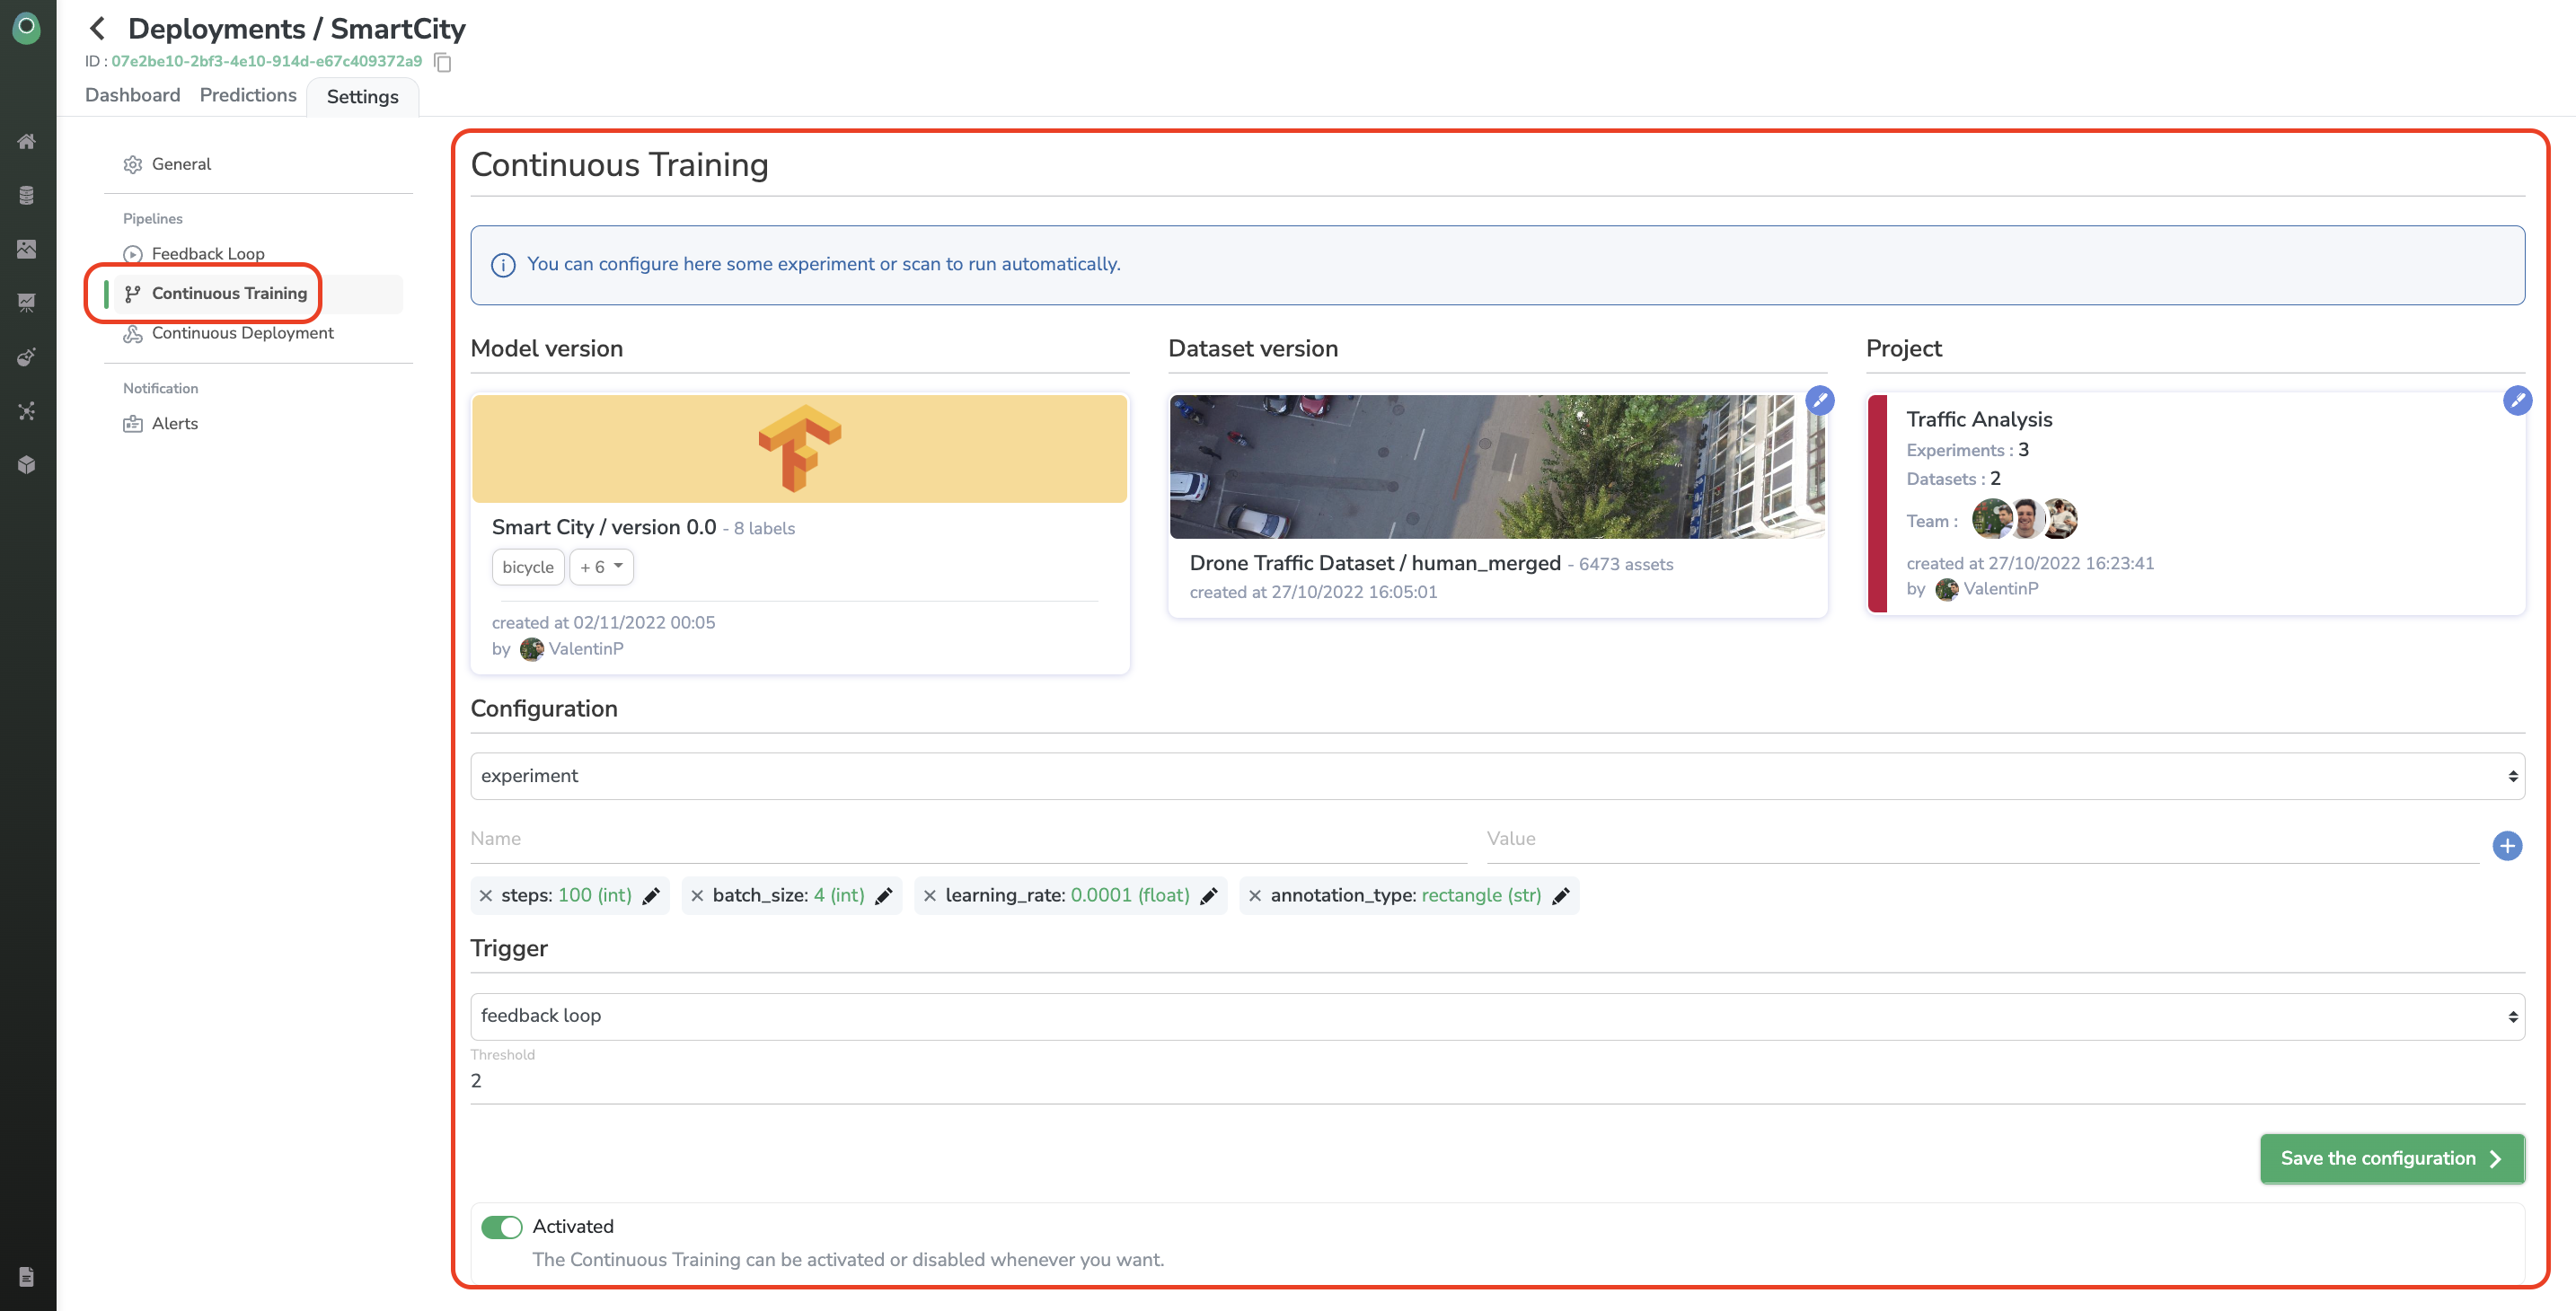The image size is (2576, 1311).
Task: Edit the steps parameter pencil icon
Action: [x=651, y=896]
